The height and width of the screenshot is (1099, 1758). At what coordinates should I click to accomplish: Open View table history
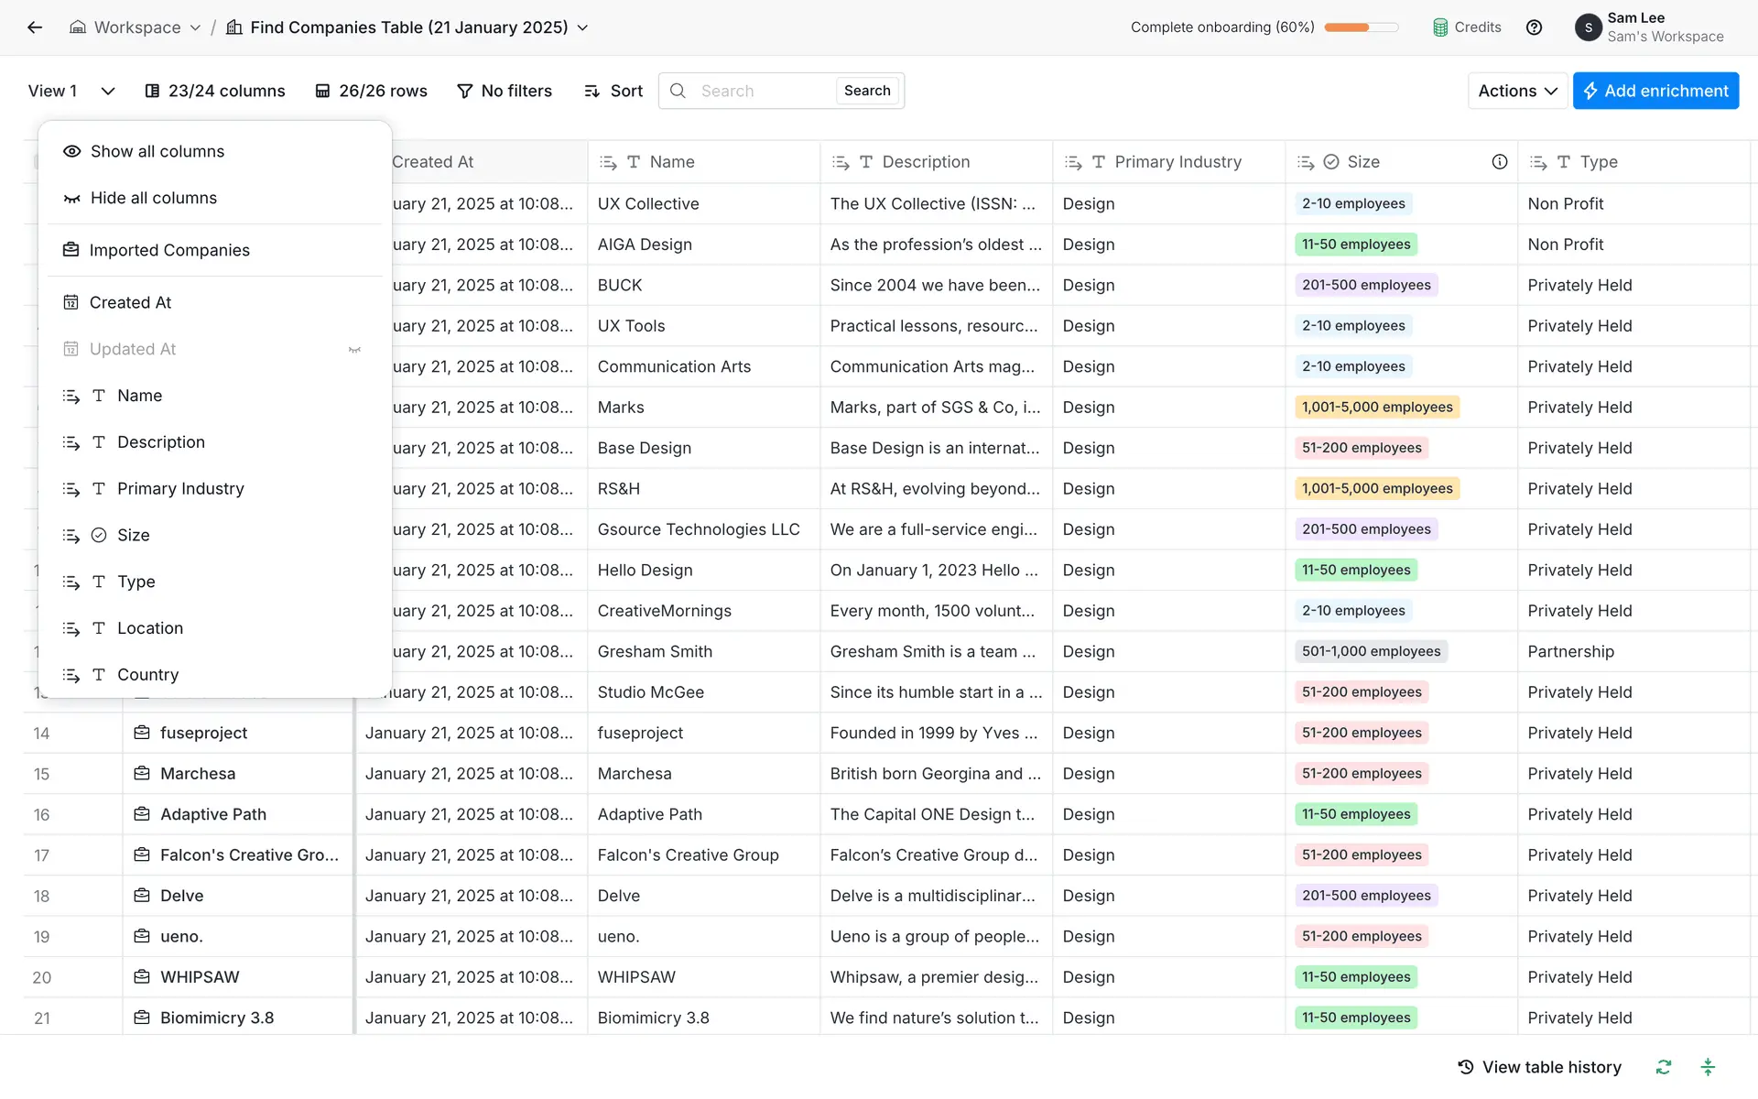[x=1539, y=1067]
